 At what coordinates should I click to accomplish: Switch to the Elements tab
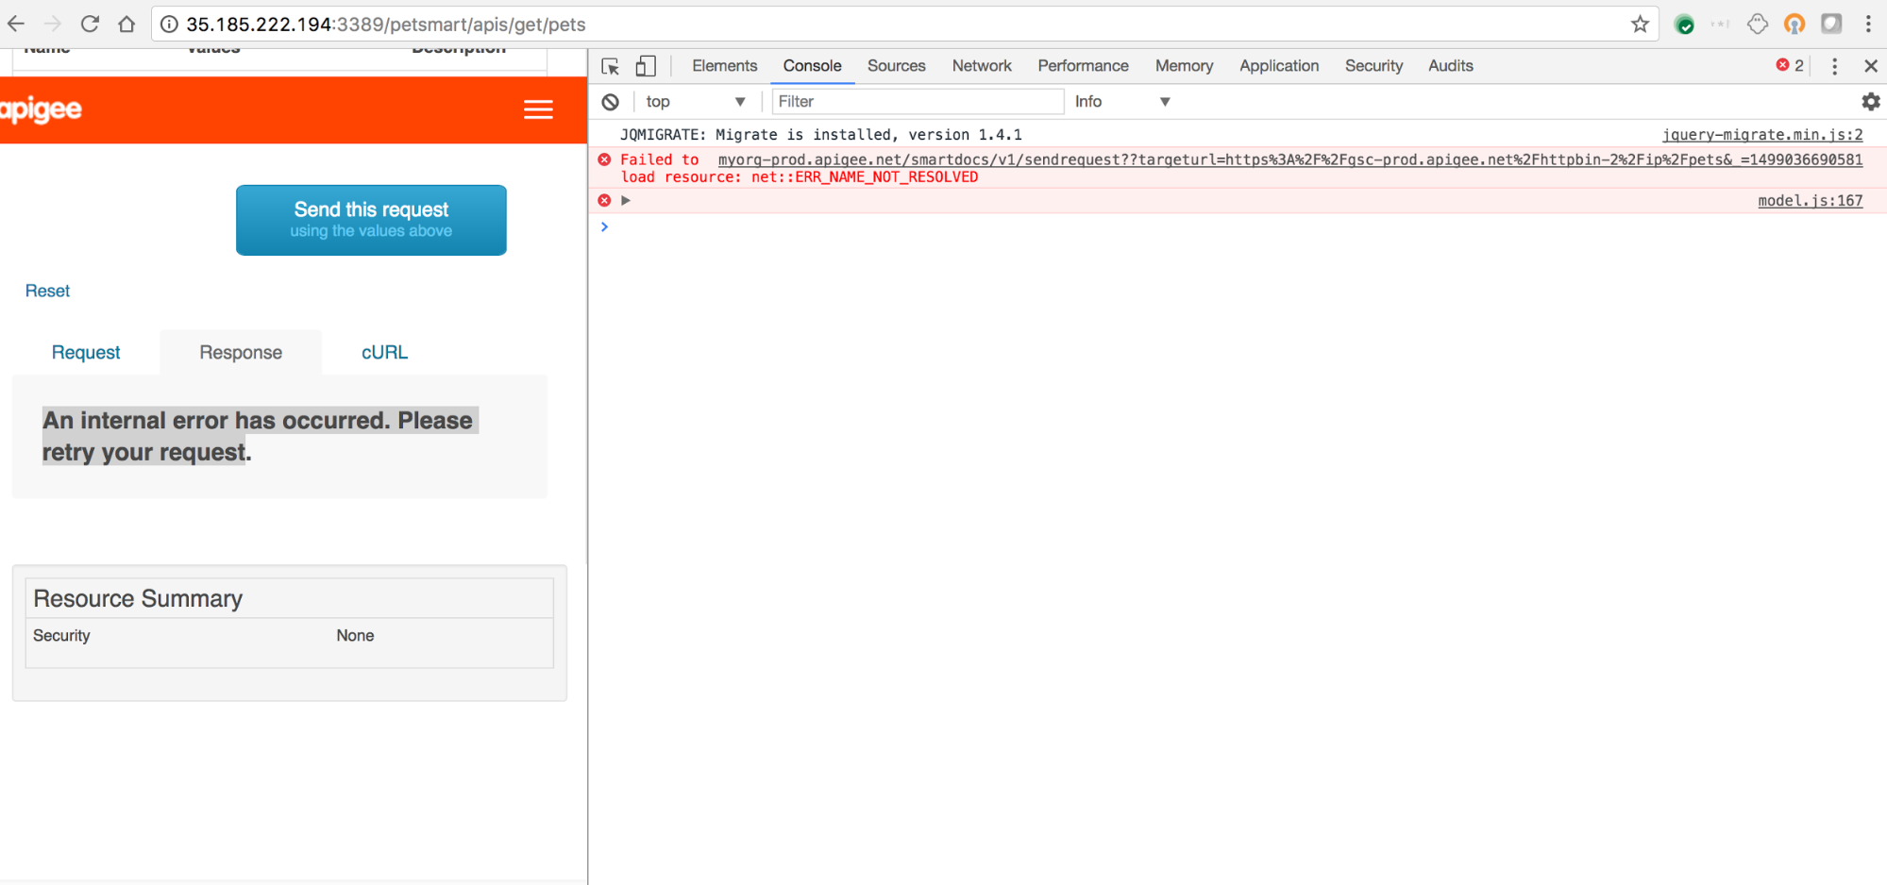(x=724, y=66)
